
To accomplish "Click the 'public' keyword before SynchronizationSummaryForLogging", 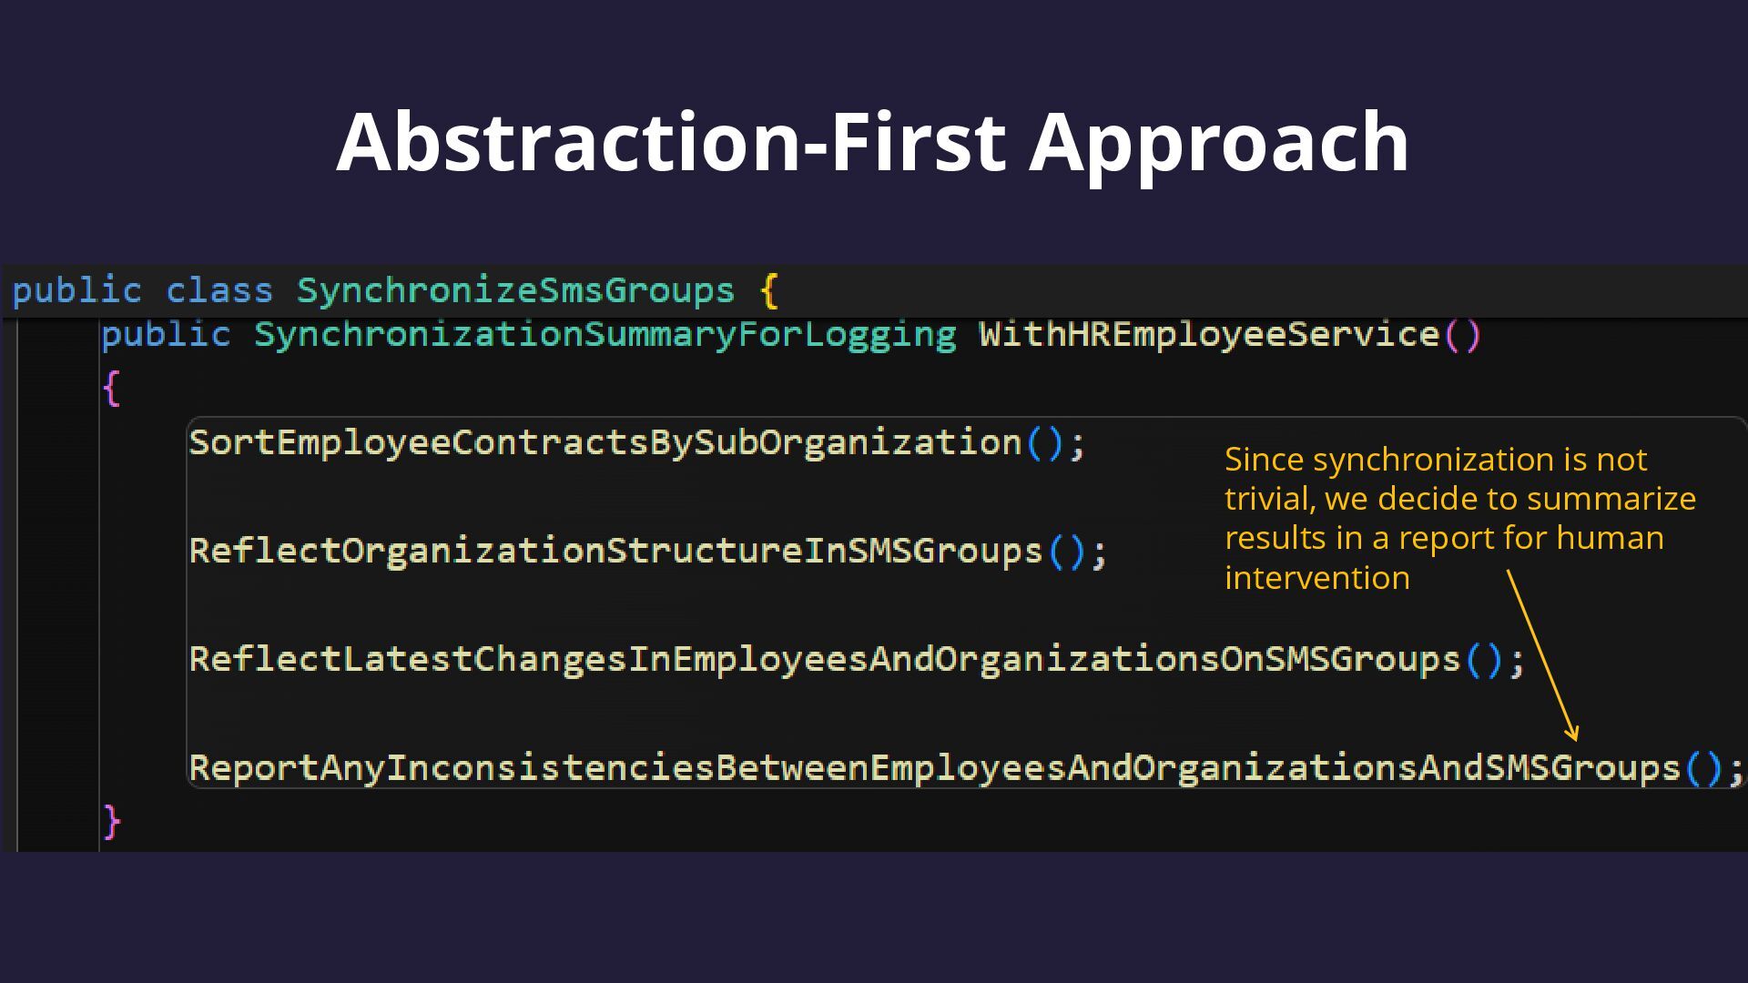I will [x=166, y=335].
